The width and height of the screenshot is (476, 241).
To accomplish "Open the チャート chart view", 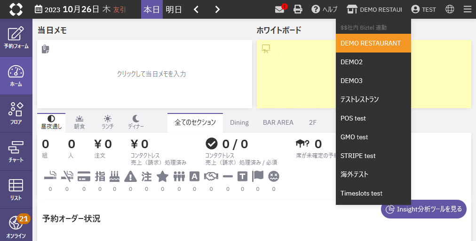I will click(16, 151).
